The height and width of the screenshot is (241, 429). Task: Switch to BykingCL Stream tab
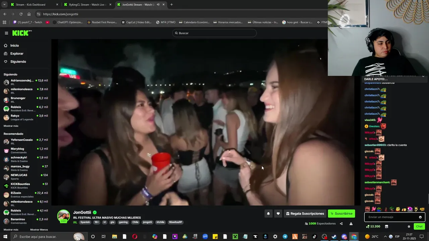[x=88, y=5]
